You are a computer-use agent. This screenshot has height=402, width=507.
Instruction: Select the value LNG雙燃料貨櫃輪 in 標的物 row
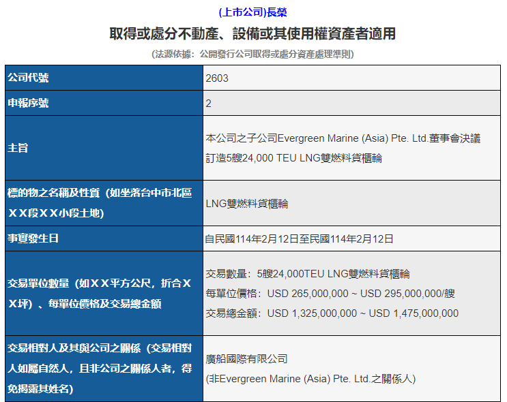(247, 204)
